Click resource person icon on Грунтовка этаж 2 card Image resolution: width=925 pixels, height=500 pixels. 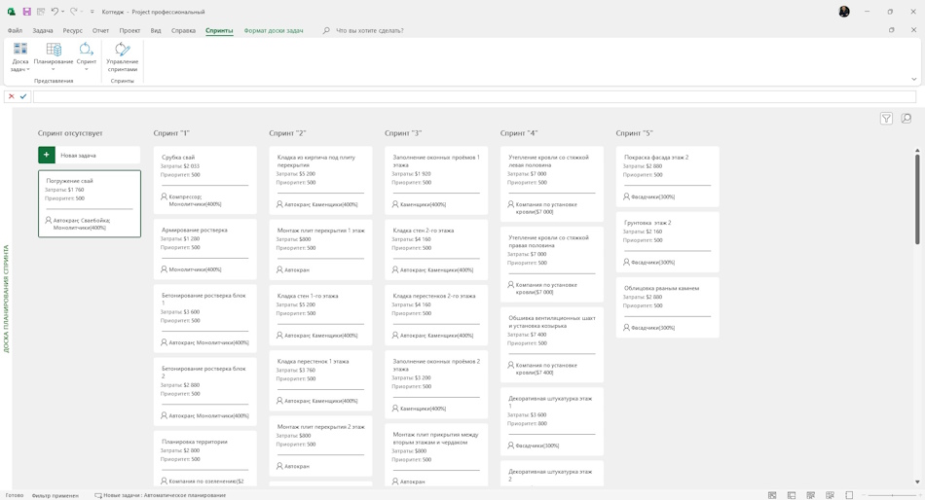(x=626, y=262)
